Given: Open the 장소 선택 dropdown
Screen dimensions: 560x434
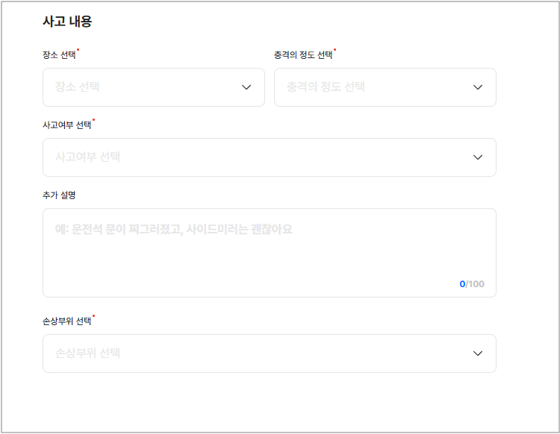Looking at the screenshot, I should (153, 87).
